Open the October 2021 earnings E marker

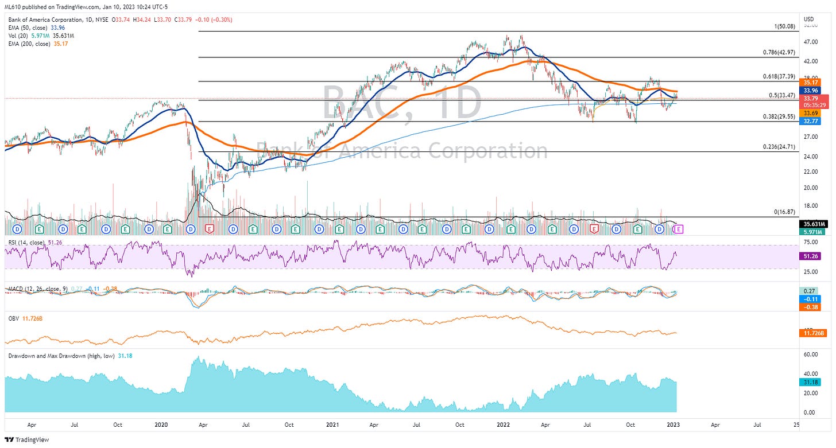(466, 229)
